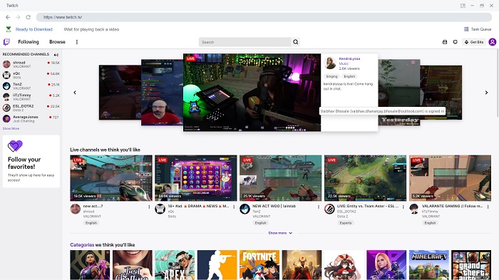This screenshot has width=499, height=280.
Task: Reload the page with refresh icon
Action: coord(28,17)
